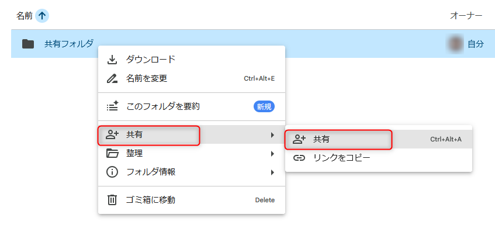Viewport: 495px width, 242px height.
Task: Choose リンクをコピー from the submenu
Action: 342,158
